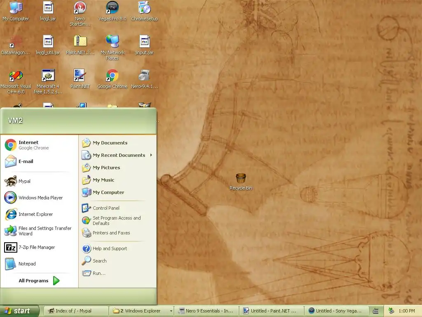Click VM2 user name in Start menu

(15, 121)
